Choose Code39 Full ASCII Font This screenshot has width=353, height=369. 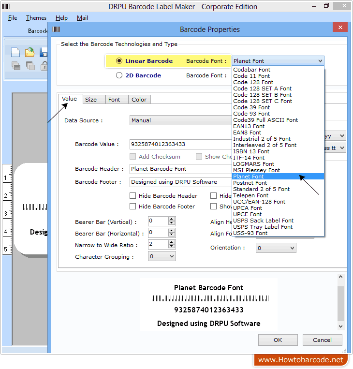point(278,120)
